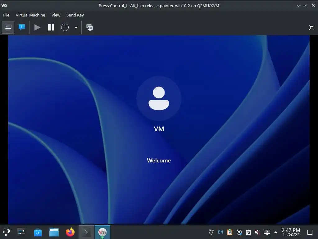Open the clipboard tray icon
318x239 pixels.
tap(248, 232)
